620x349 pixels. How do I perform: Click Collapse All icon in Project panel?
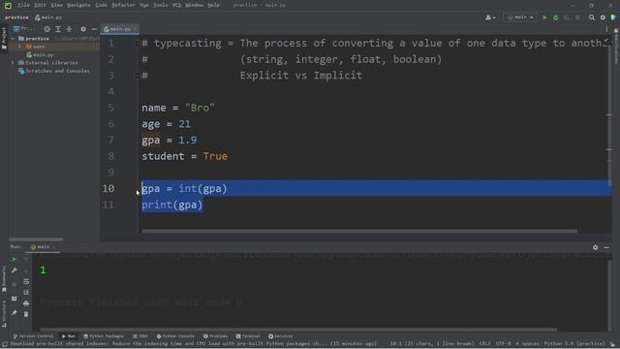click(x=69, y=29)
